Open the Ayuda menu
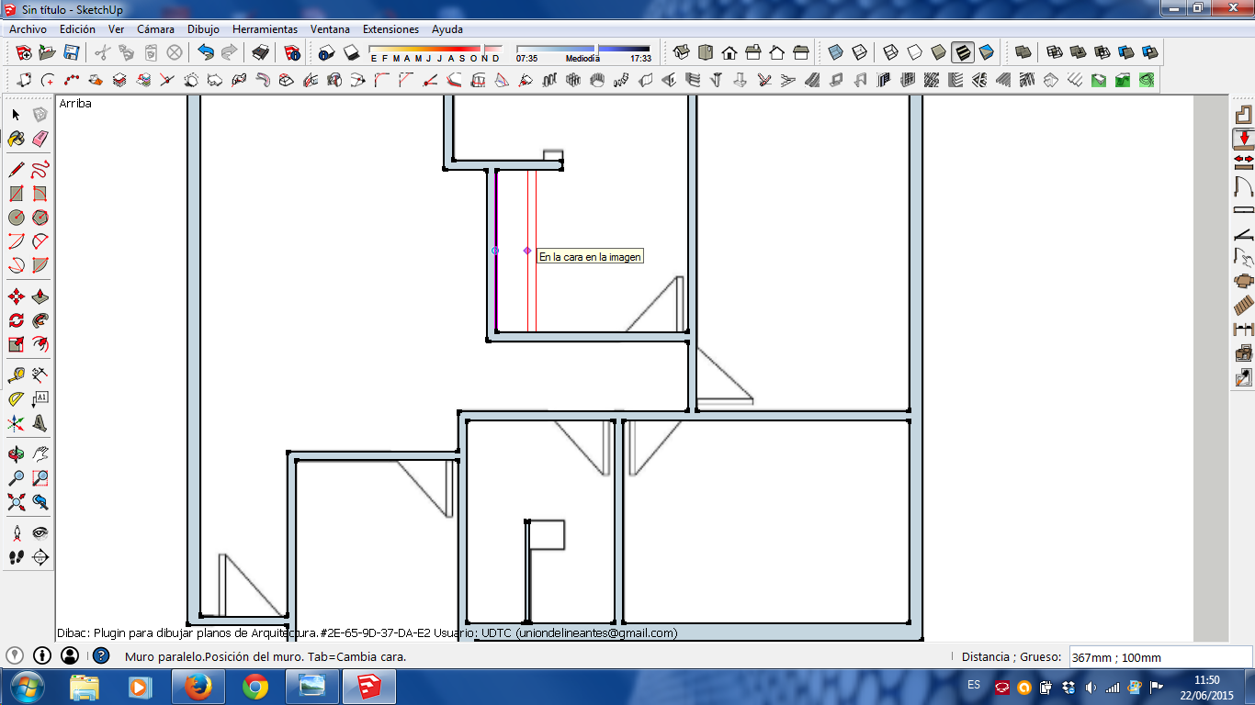Viewport: 1255px width, 705px height. (x=447, y=29)
